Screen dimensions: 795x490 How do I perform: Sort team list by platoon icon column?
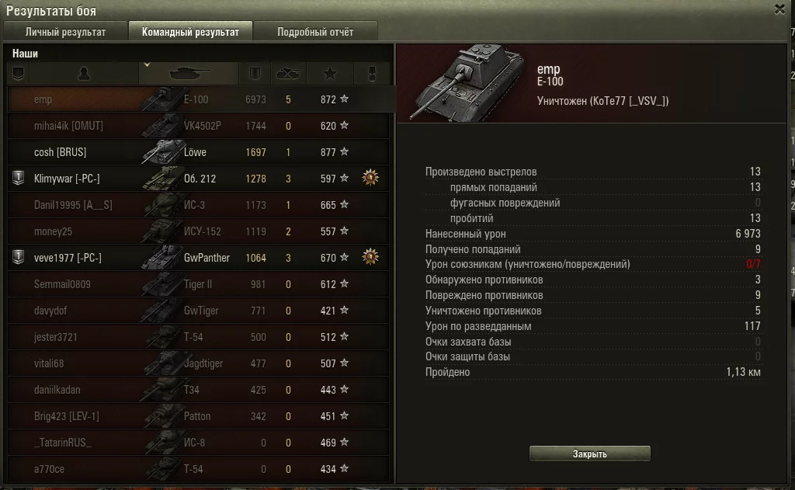19,74
